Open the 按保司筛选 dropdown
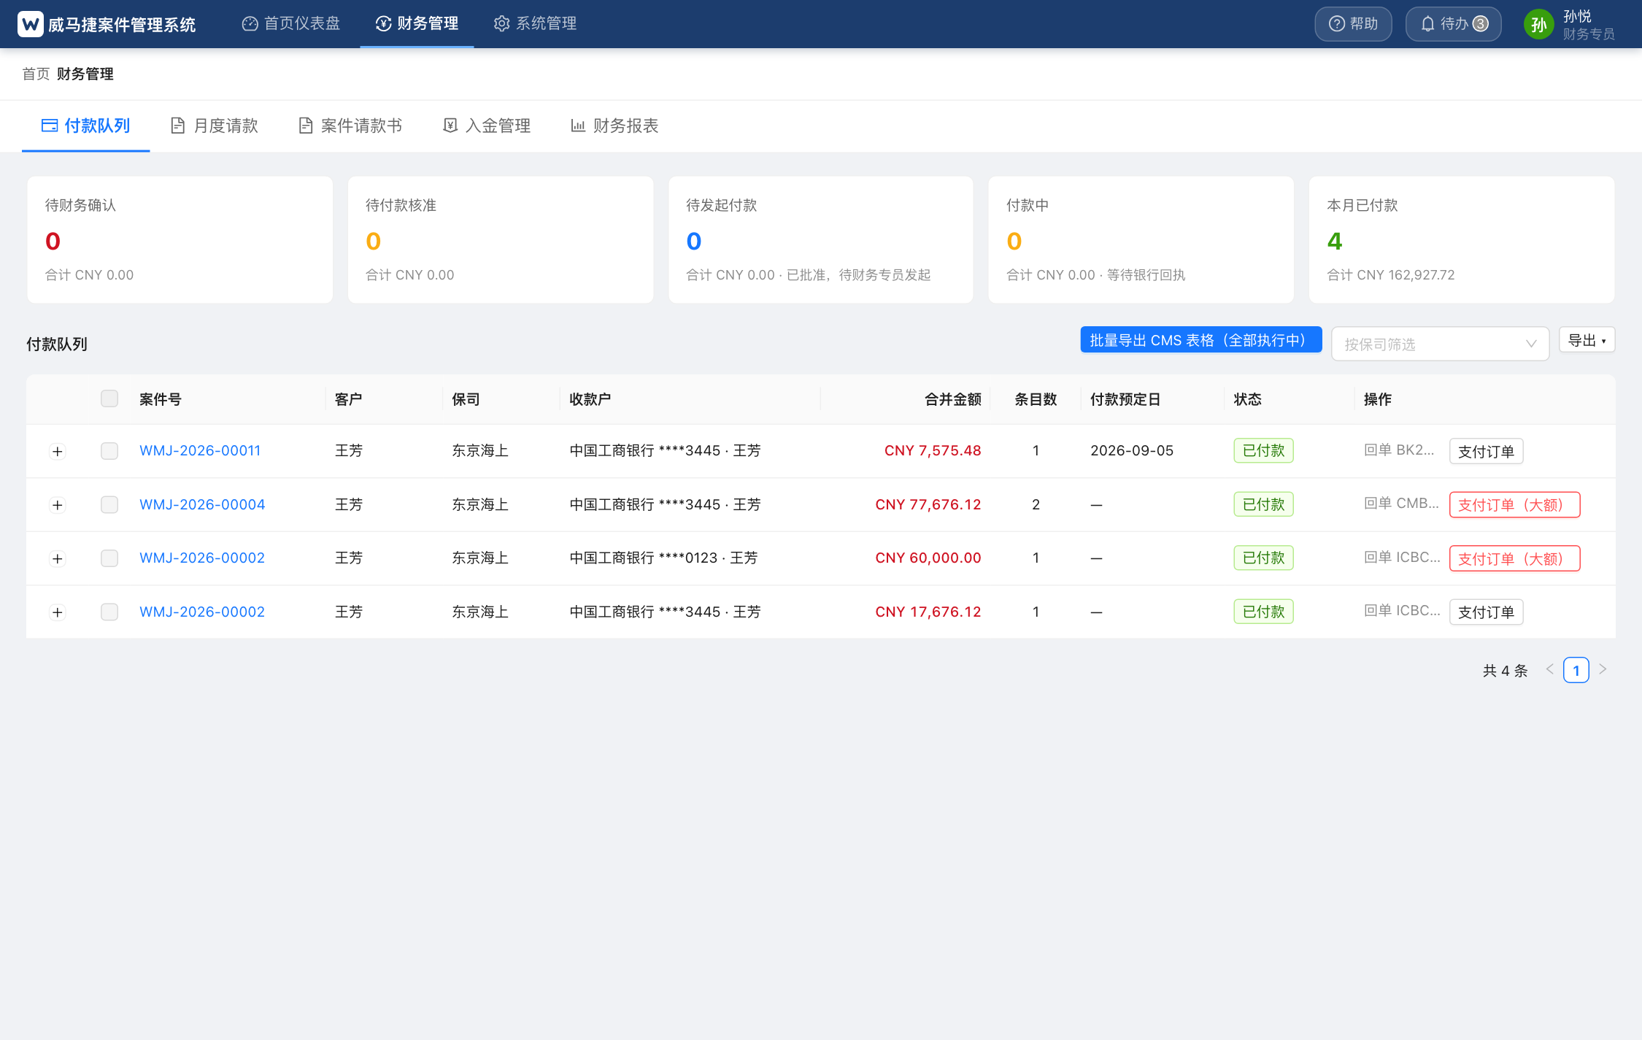1642x1040 pixels. pos(1440,344)
